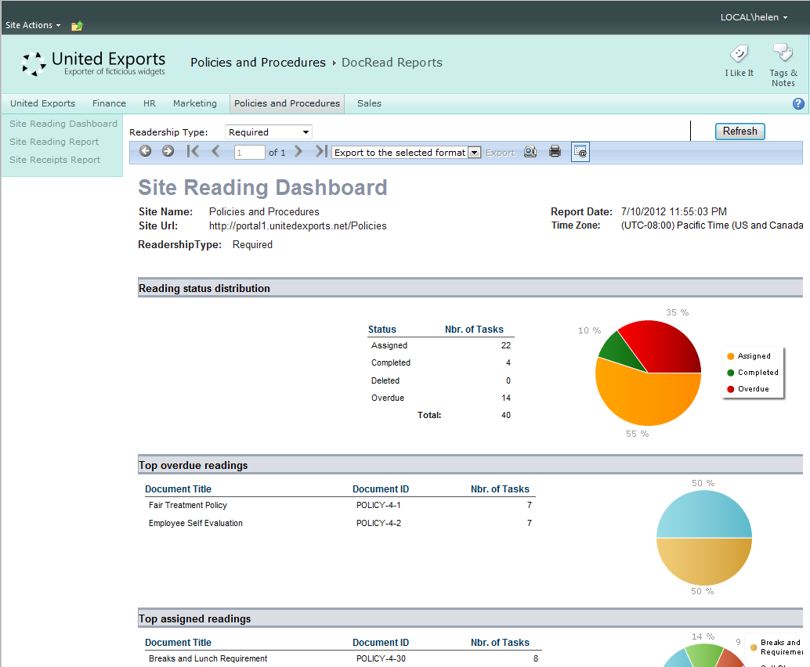Click the email subscription icon in toolbar
Screen dimensions: 810x667
(x=580, y=153)
